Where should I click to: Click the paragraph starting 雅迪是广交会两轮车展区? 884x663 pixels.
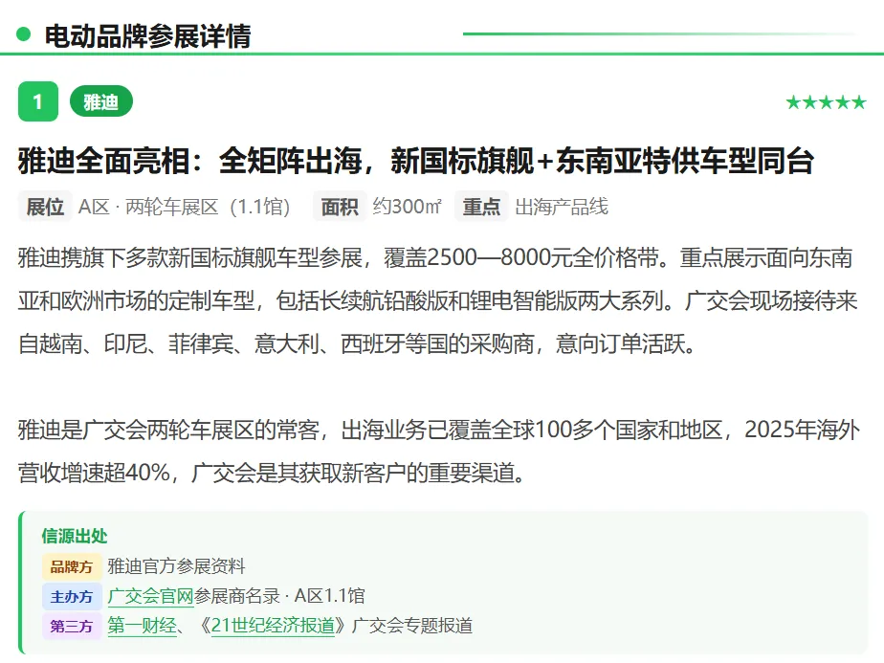click(438, 451)
